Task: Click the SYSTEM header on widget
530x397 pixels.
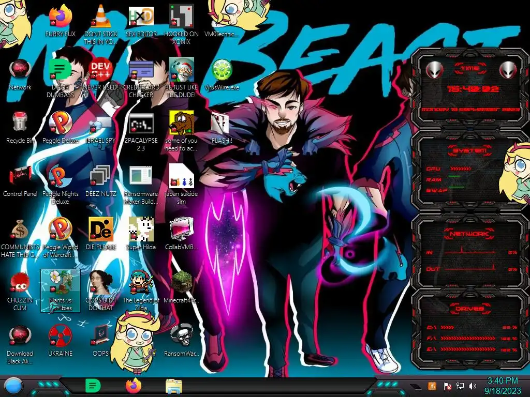Action: 469,150
